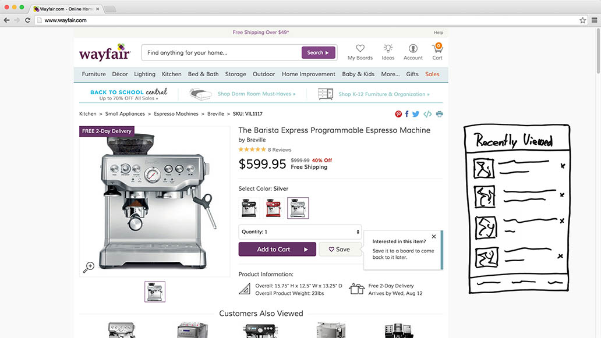Open the shopping Cart icon

pyautogui.click(x=437, y=49)
